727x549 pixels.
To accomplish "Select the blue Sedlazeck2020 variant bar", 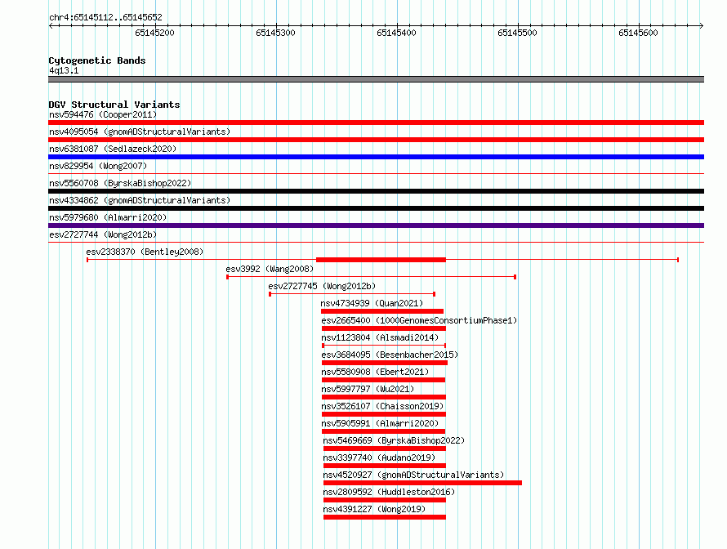I will [376, 157].
